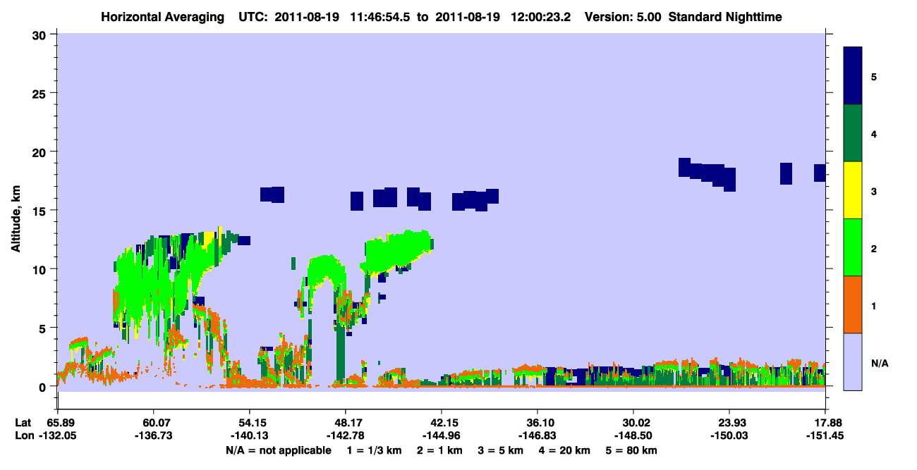Click the '5 = 80 km' legend text
This screenshot has height=470, width=917.
click(x=631, y=450)
